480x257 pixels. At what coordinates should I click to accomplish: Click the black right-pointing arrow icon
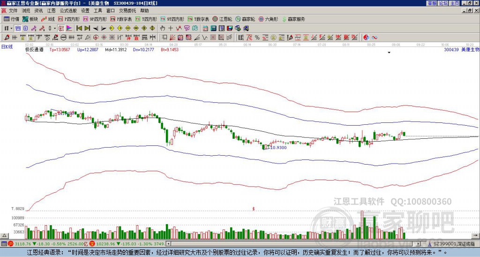click(x=104, y=29)
